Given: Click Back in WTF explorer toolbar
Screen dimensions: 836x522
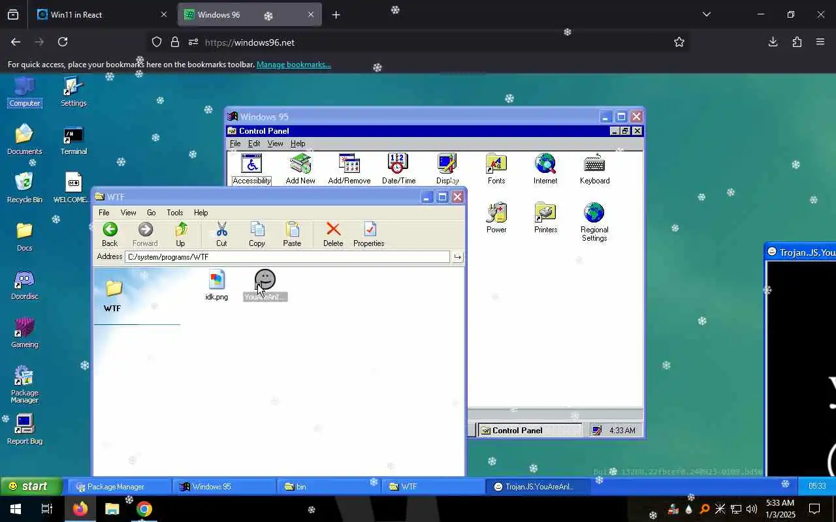Looking at the screenshot, I should coord(110,234).
